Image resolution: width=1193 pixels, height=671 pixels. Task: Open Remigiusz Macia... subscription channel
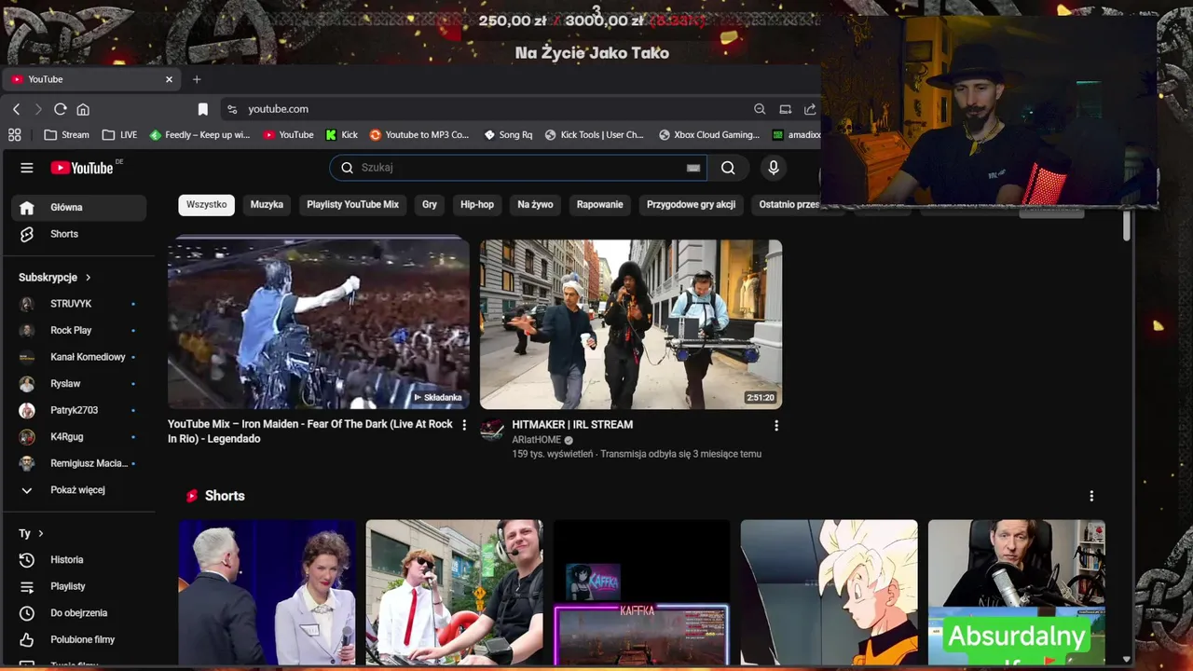79,463
